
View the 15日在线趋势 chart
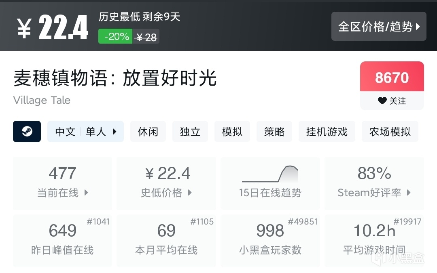coord(270,183)
